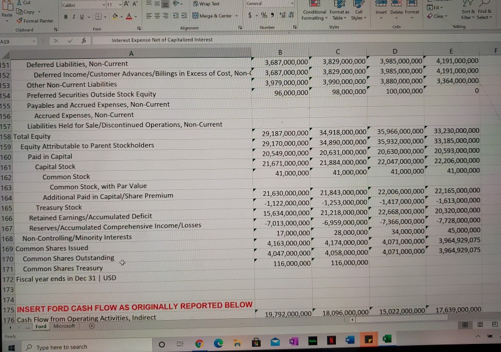
Task: Toggle underline formatting
Action: click(82, 16)
